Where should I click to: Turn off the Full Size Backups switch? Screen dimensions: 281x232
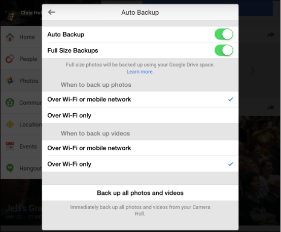(224, 50)
